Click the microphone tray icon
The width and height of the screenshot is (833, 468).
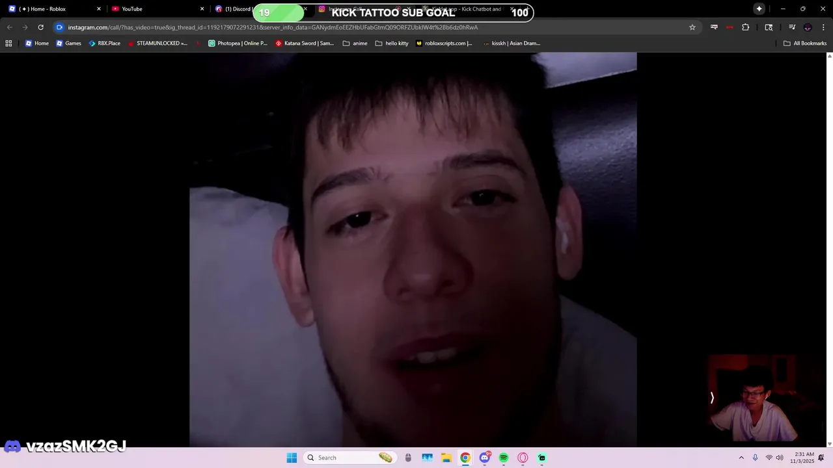(x=756, y=458)
